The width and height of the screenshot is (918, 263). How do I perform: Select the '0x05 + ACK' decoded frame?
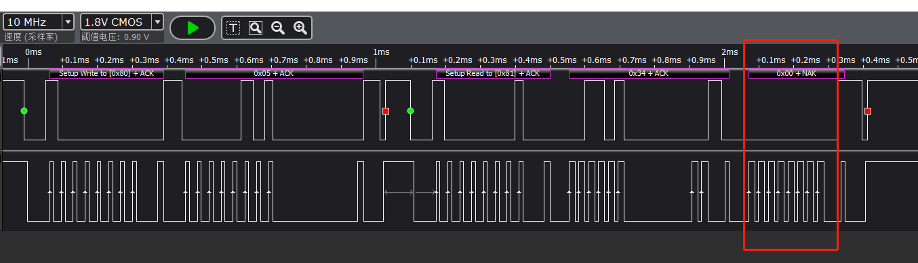pos(274,73)
